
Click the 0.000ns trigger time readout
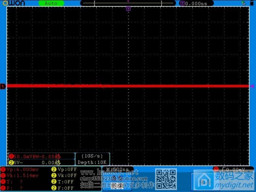click(x=196, y=3)
